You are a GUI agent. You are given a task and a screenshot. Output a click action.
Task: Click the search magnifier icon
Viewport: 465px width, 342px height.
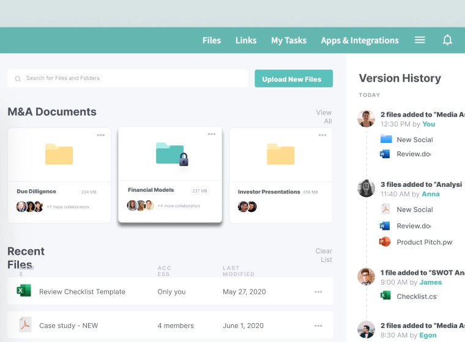click(x=18, y=79)
